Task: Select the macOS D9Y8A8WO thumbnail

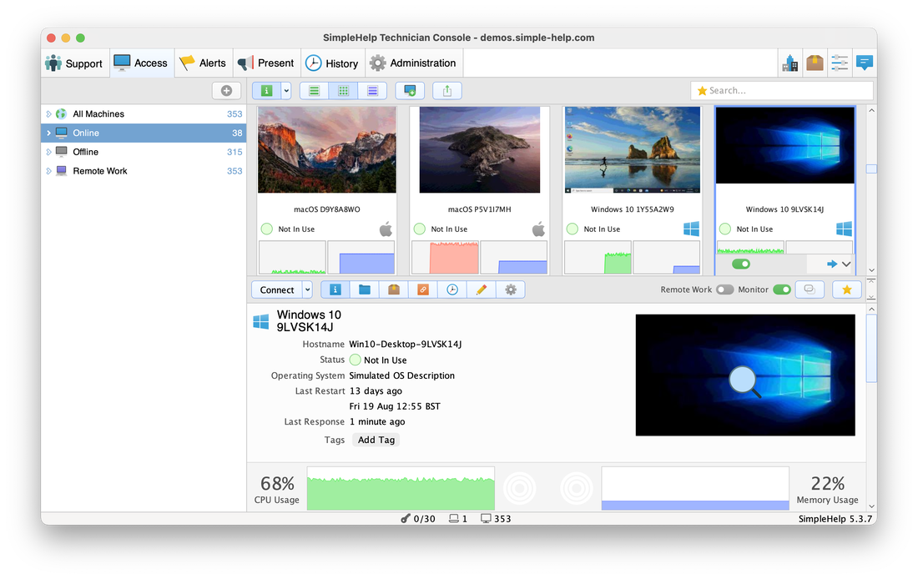Action: (326, 150)
